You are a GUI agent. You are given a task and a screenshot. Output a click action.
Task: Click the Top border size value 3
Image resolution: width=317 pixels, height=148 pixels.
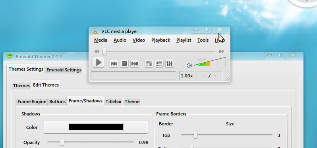[279, 135]
